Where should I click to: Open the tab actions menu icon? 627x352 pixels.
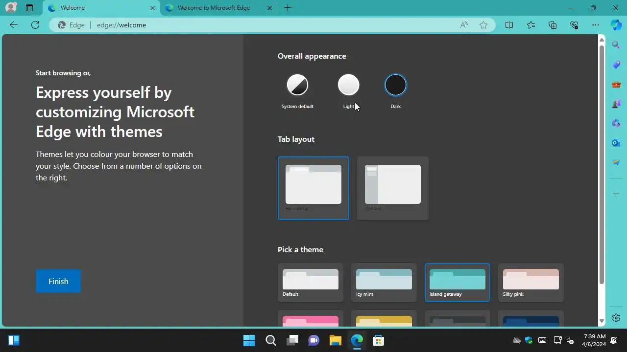[29, 8]
